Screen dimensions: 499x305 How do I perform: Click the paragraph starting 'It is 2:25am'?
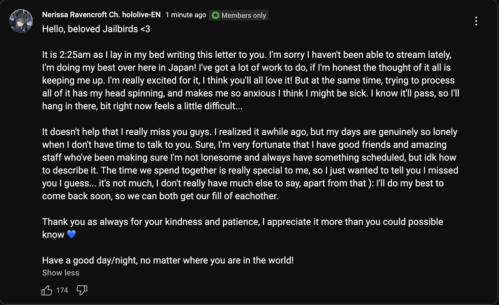click(x=251, y=80)
